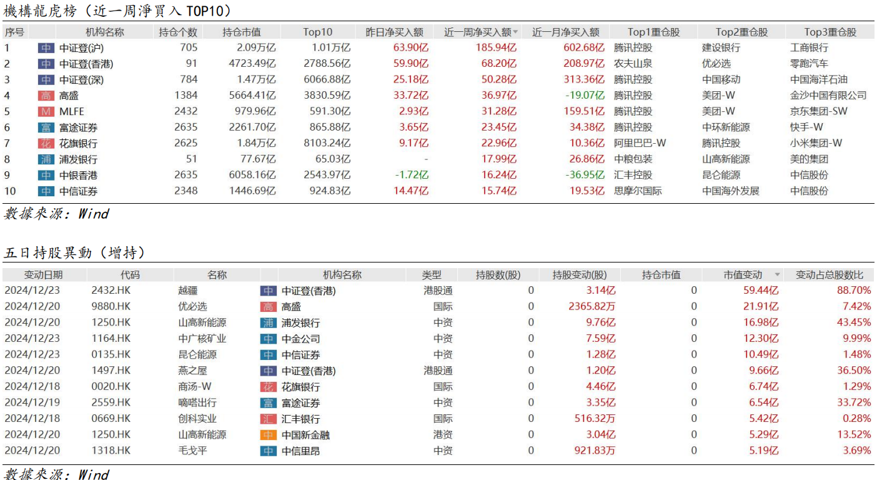Click the 京东集团-SW stock name
Screen dimensions: 877x480
pos(818,112)
